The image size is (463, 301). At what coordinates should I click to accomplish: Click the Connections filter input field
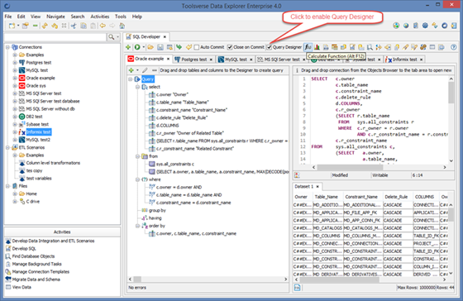tap(55, 37)
